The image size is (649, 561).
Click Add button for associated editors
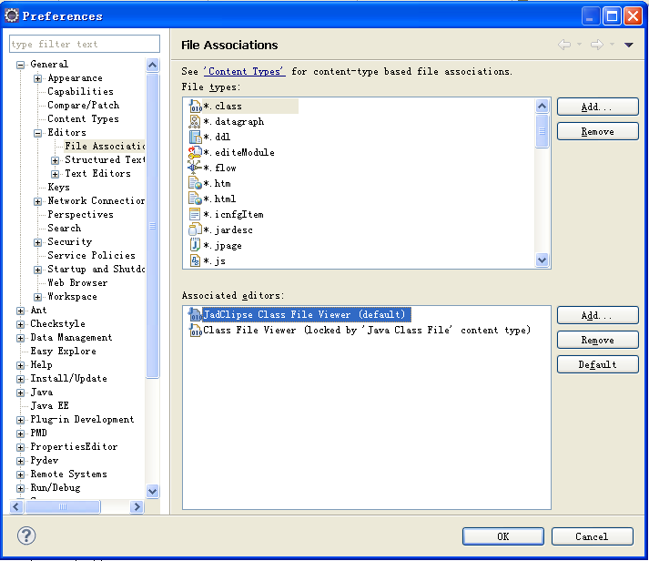[x=597, y=315]
